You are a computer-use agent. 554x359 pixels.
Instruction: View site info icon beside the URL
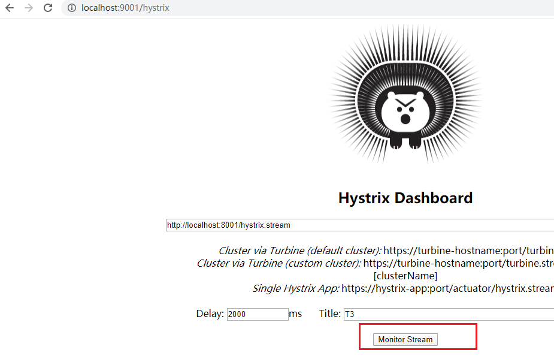click(72, 8)
